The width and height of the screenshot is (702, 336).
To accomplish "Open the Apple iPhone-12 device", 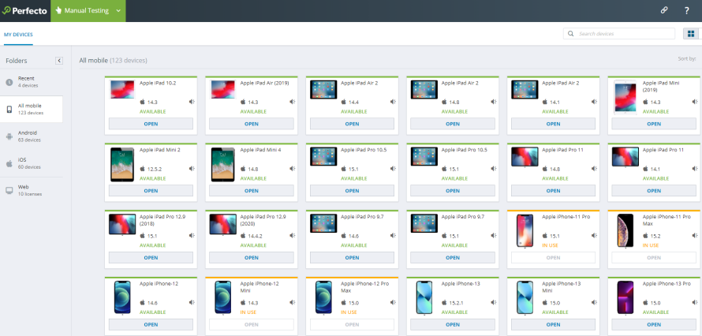I will 151,324.
